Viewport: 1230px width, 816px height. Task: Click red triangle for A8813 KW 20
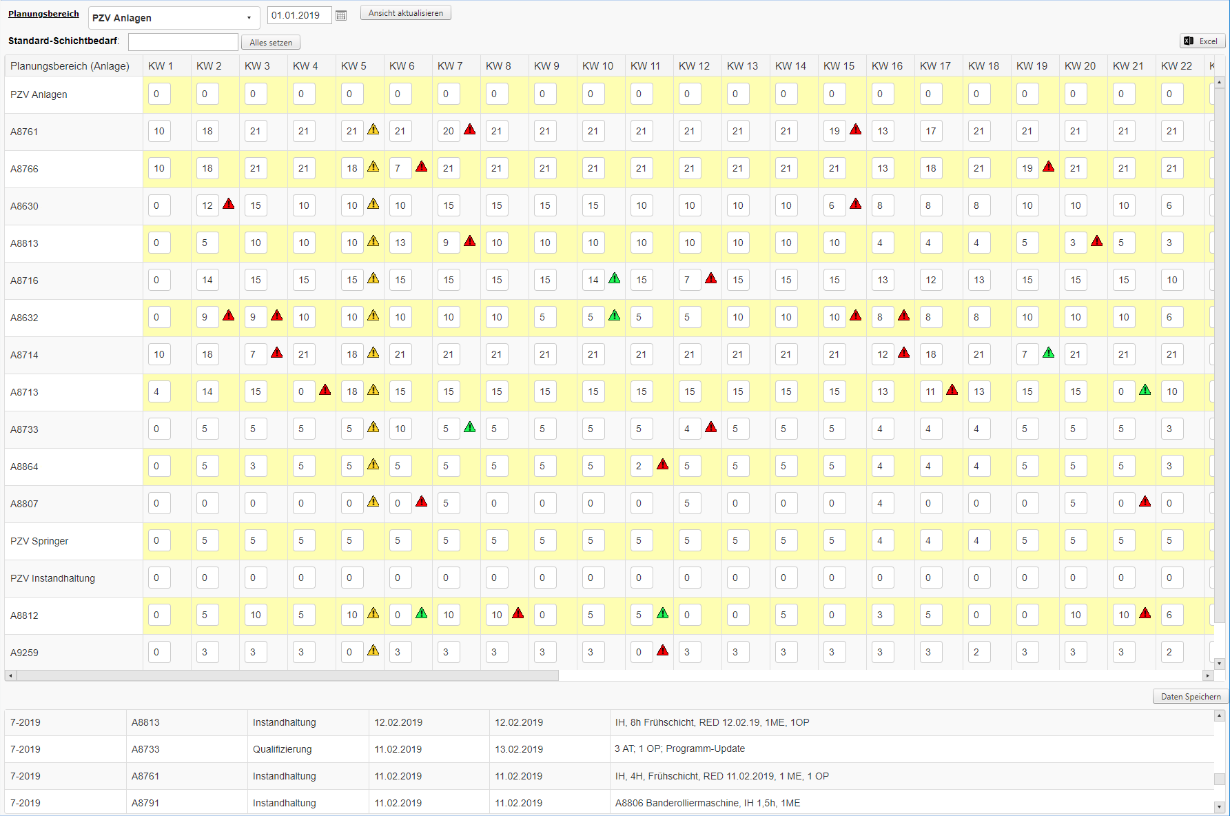1097,241
